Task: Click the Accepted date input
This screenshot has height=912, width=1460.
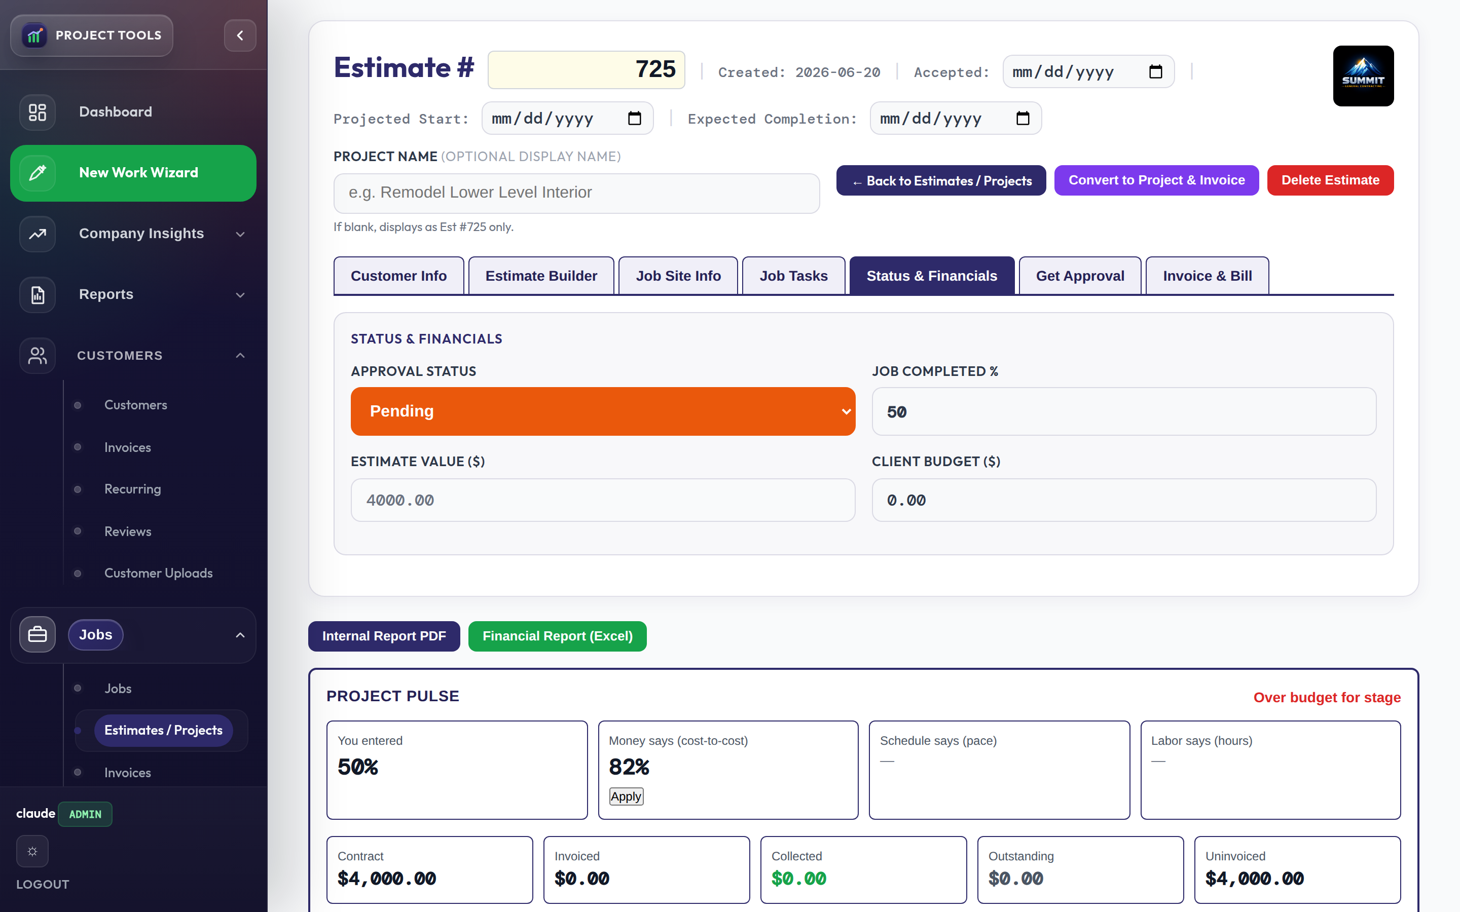Action: [1088, 72]
